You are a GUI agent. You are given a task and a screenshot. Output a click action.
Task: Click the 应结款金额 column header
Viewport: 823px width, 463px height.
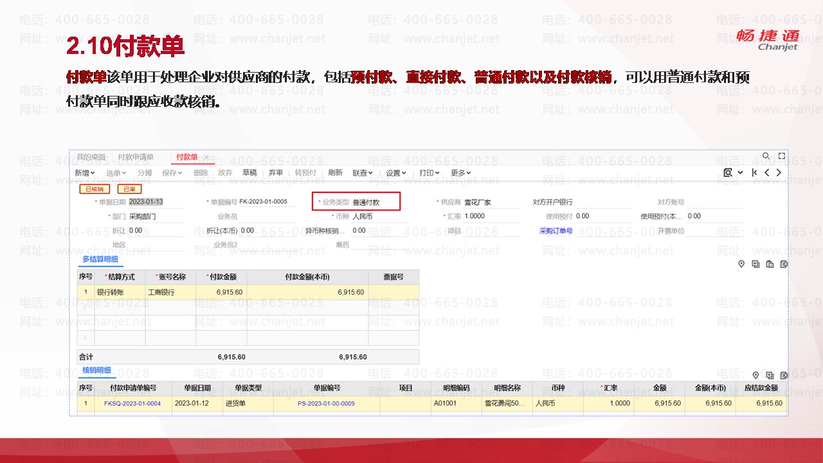coord(762,388)
